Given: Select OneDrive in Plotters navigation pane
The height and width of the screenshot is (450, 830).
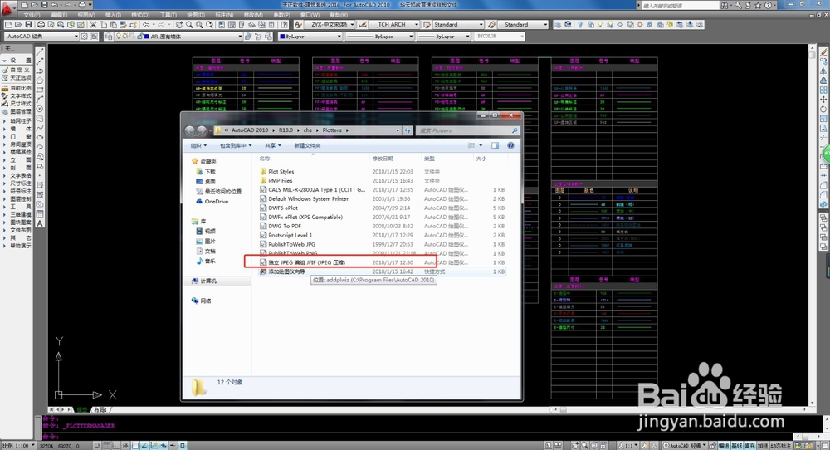Looking at the screenshot, I should [x=216, y=202].
